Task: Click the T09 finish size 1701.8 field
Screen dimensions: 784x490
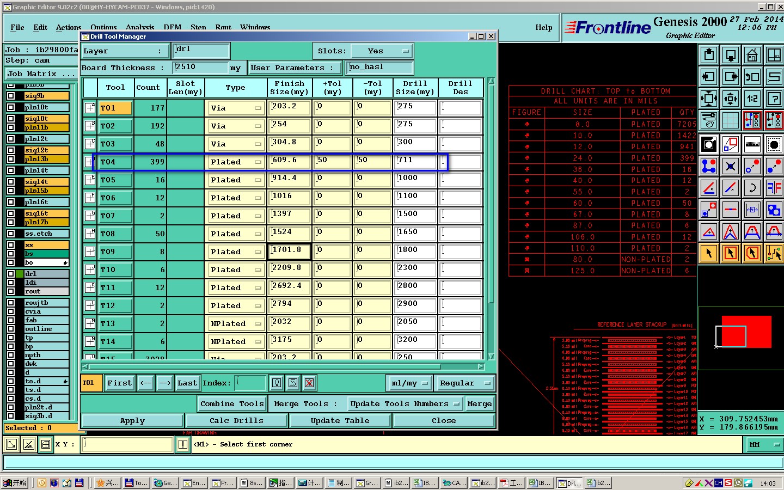Action: 290,251
